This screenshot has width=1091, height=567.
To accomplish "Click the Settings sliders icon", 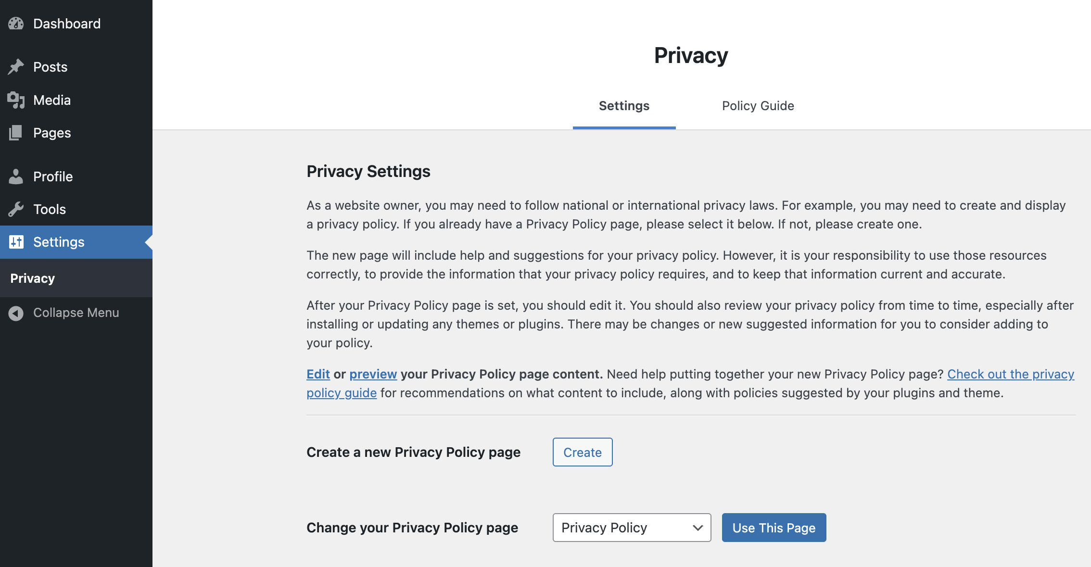I will pyautogui.click(x=16, y=242).
